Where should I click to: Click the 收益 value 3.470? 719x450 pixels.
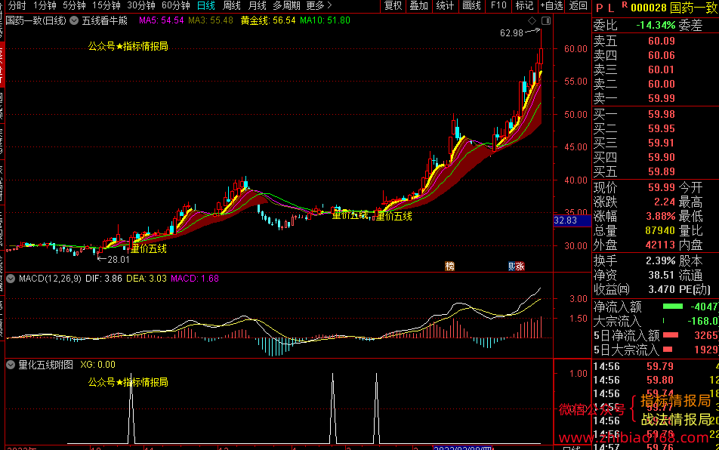pos(662,289)
